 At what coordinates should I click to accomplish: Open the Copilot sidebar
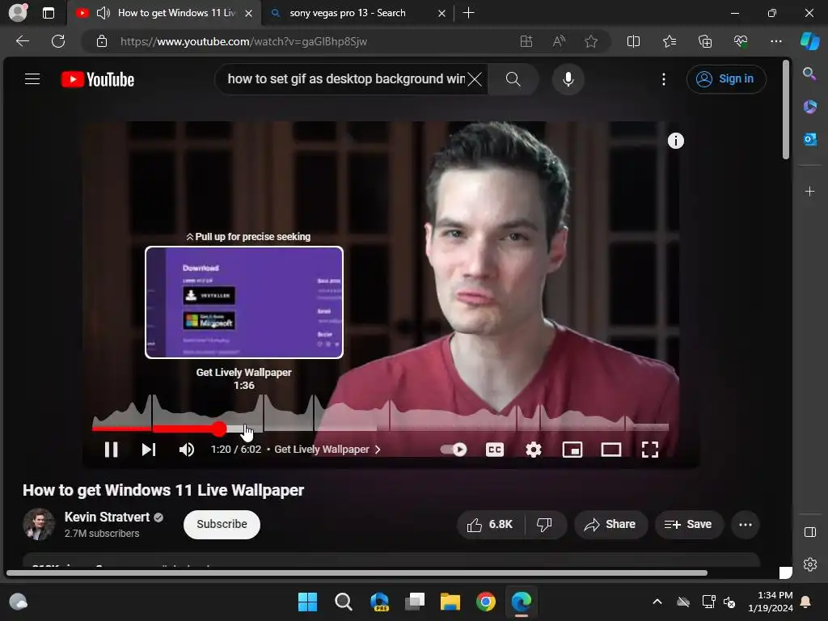(809, 40)
